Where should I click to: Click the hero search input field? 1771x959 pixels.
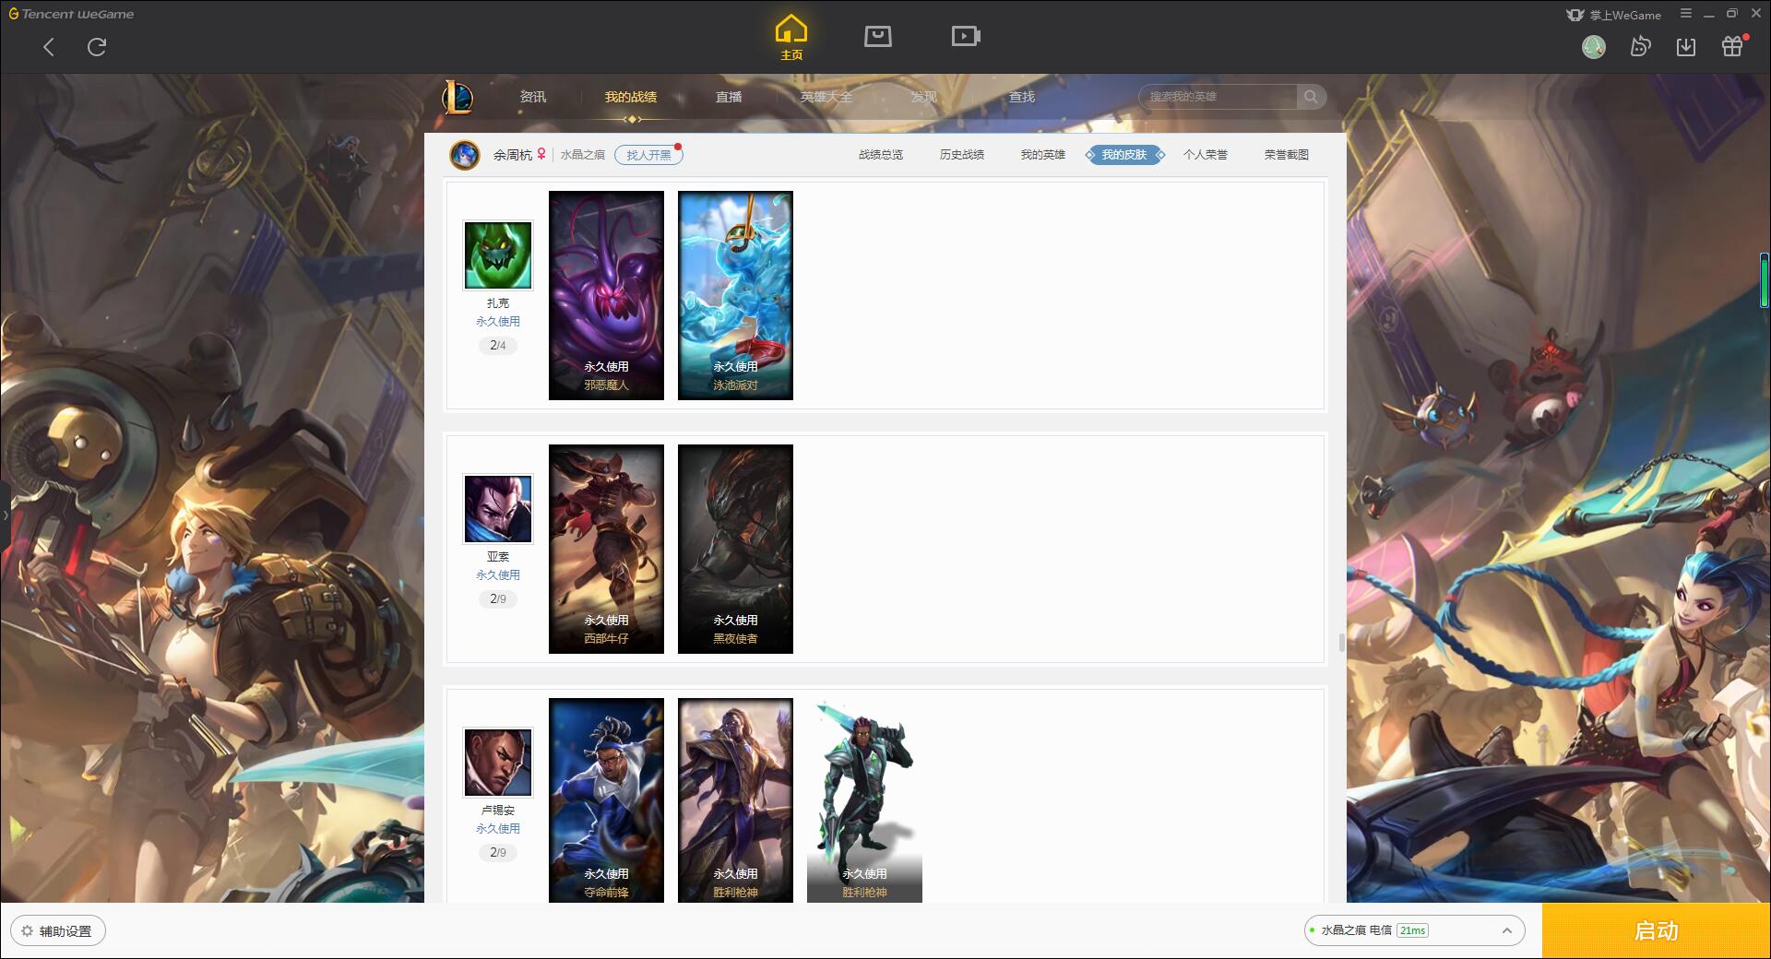tap(1219, 97)
